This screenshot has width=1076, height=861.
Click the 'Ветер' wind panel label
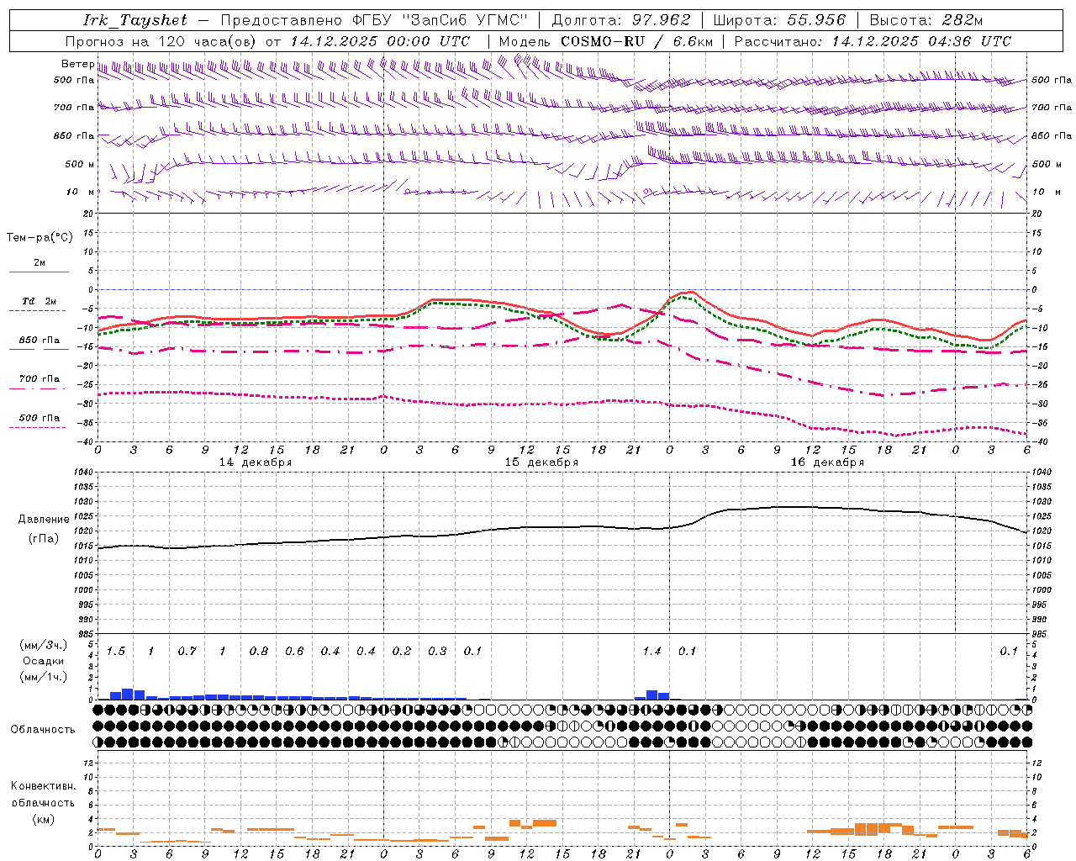77,64
